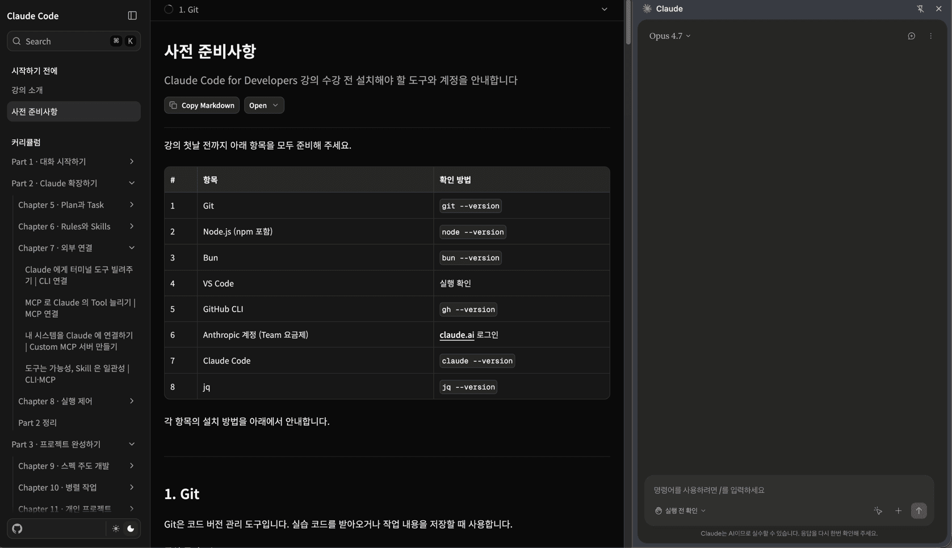Jump to 1. Git section heading
Image resolution: width=952 pixels, height=548 pixels.
tap(182, 494)
